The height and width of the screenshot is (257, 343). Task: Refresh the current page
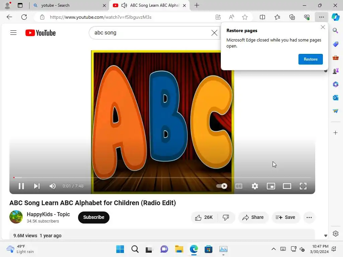pyautogui.click(x=24, y=17)
